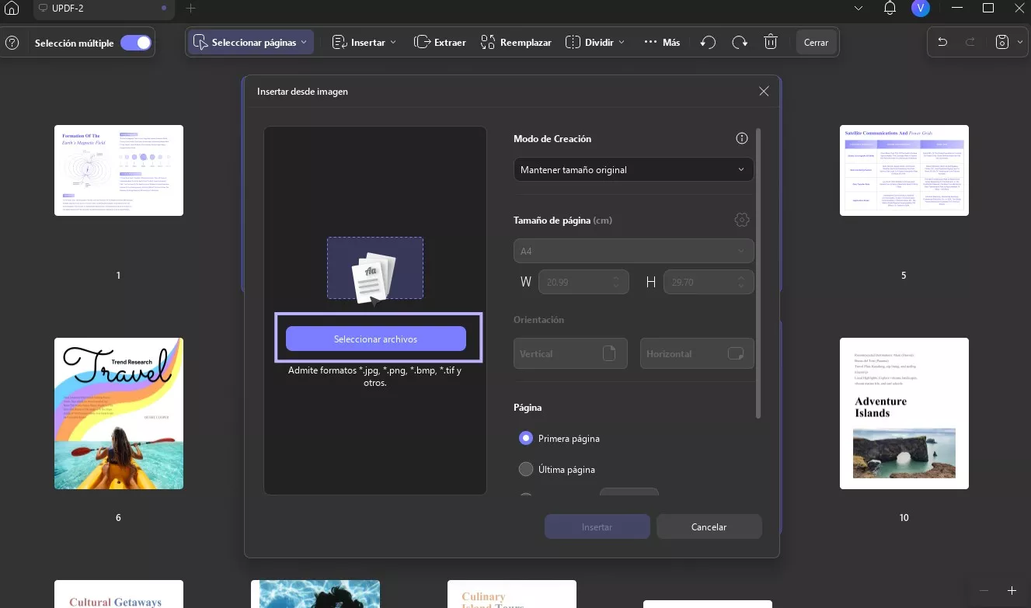Open page size settings gear icon
Viewport: 1031px width, 608px height.
(x=741, y=220)
